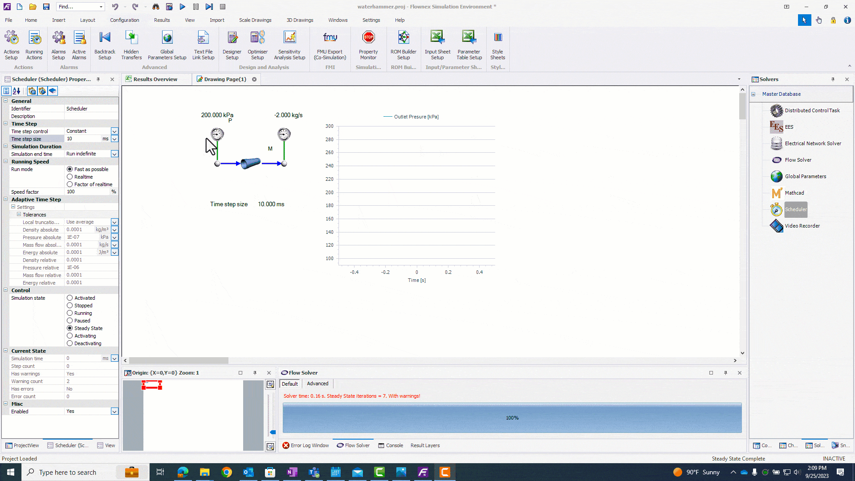Screen dimensions: 855x481
Task: Open Local truncation dropdown
Action: click(x=114, y=222)
